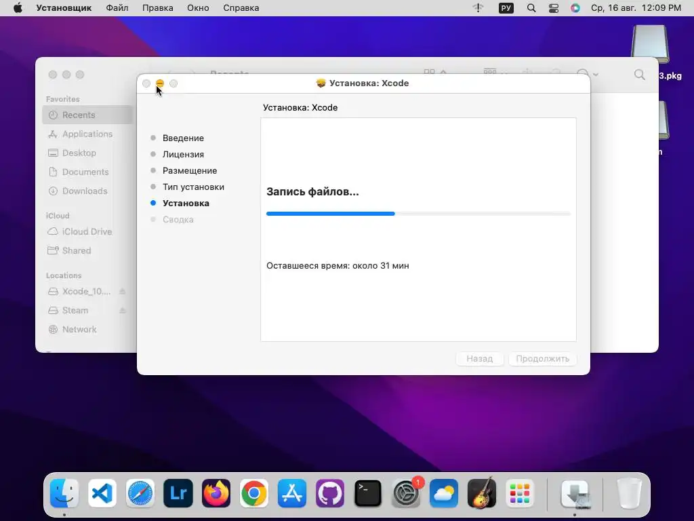The height and width of the screenshot is (521, 694).
Task: Open Файл menu
Action: pos(117,8)
